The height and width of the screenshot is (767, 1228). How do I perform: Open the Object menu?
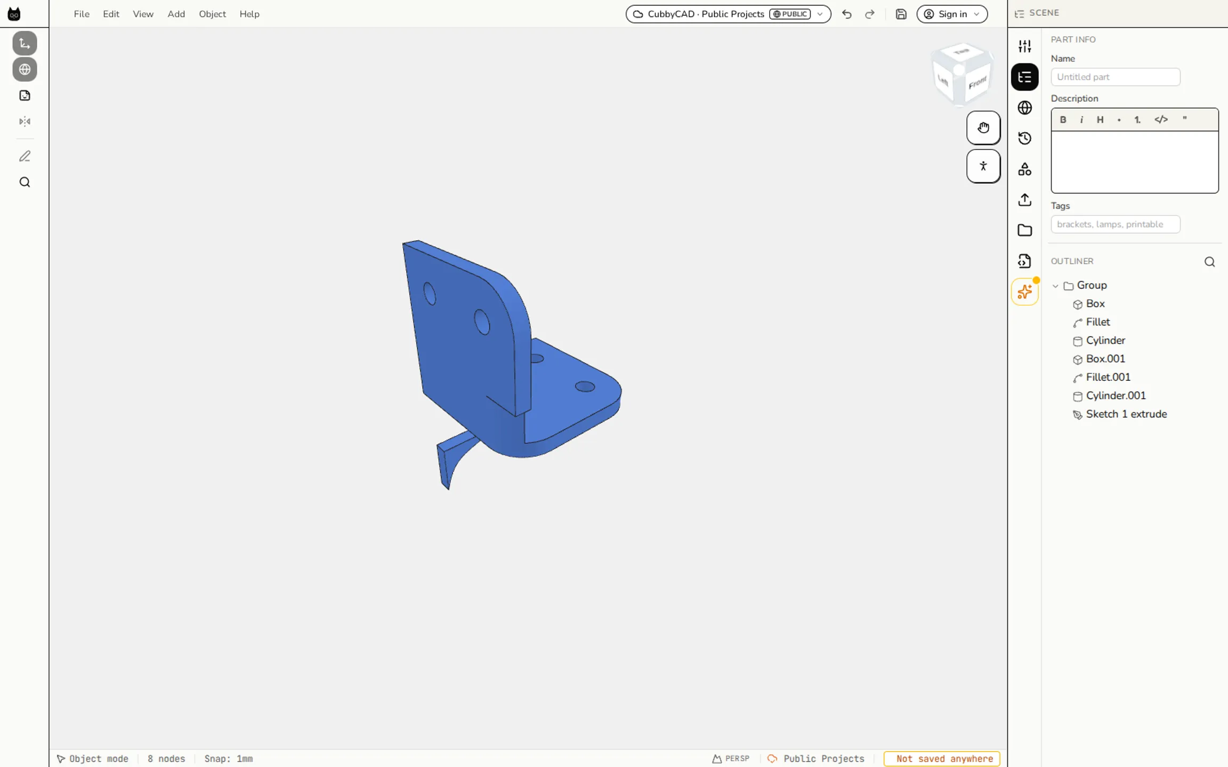(x=212, y=14)
